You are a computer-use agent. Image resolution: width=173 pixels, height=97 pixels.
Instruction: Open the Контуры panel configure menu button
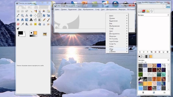[168, 15]
